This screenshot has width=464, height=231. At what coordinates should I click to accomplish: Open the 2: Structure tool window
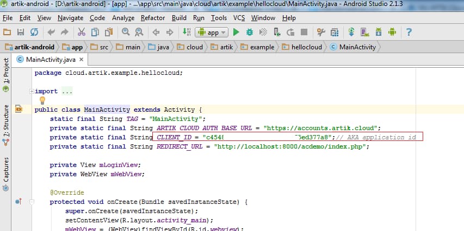[x=6, y=125]
